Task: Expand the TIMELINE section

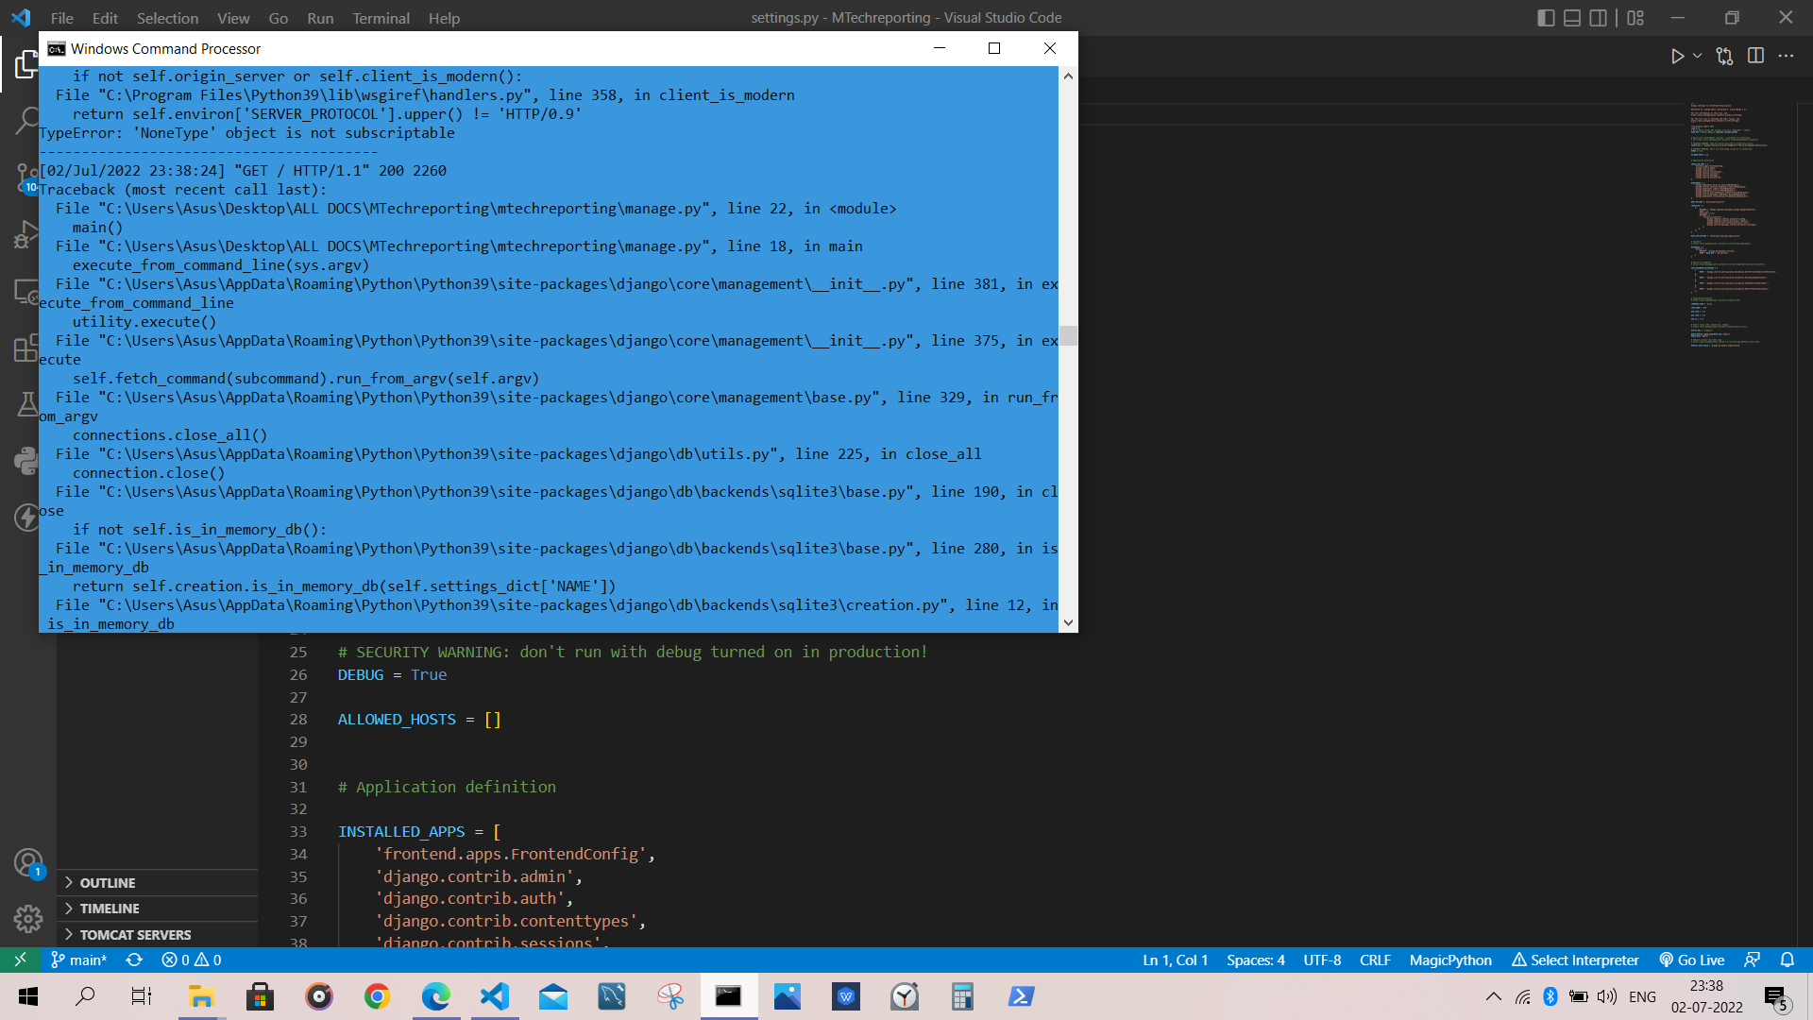Action: click(157, 909)
